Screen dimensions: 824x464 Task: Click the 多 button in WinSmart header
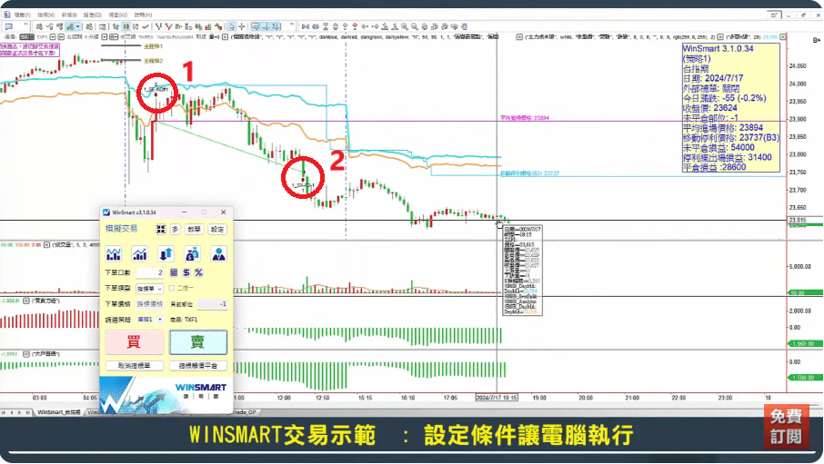coord(176,230)
